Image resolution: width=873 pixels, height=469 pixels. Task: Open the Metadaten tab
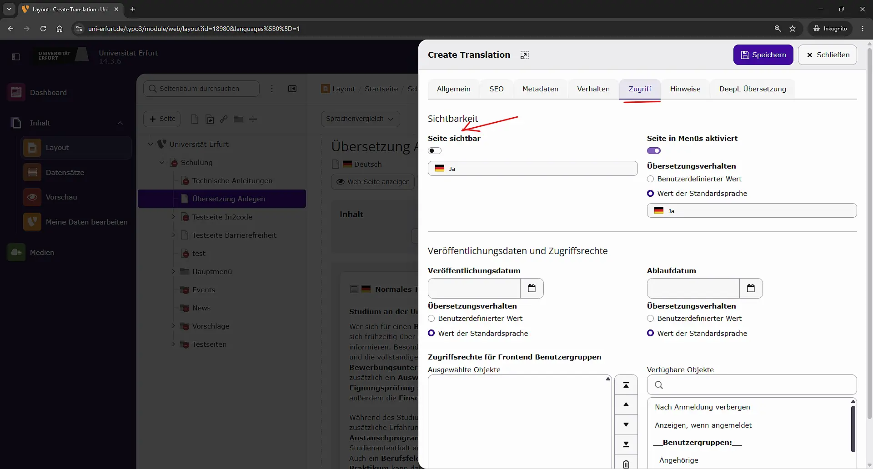(x=540, y=89)
